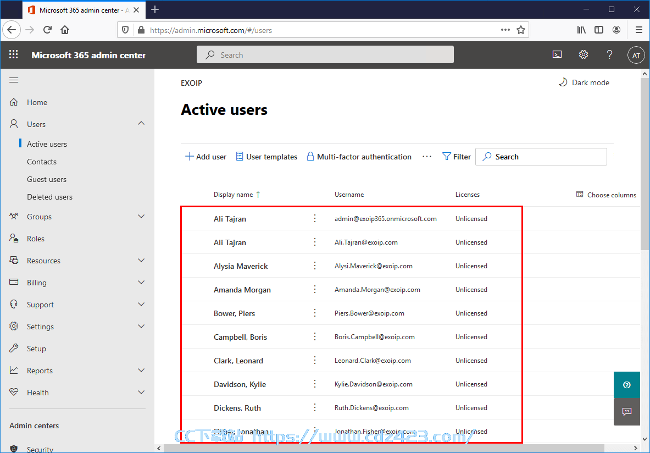Open more actions for Bower, Piers

coord(315,313)
